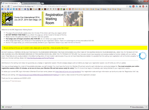This screenshot has width=149, height=110.
Task: Click the Web Performance load testing footer
Action: pyautogui.click(x=11, y=81)
